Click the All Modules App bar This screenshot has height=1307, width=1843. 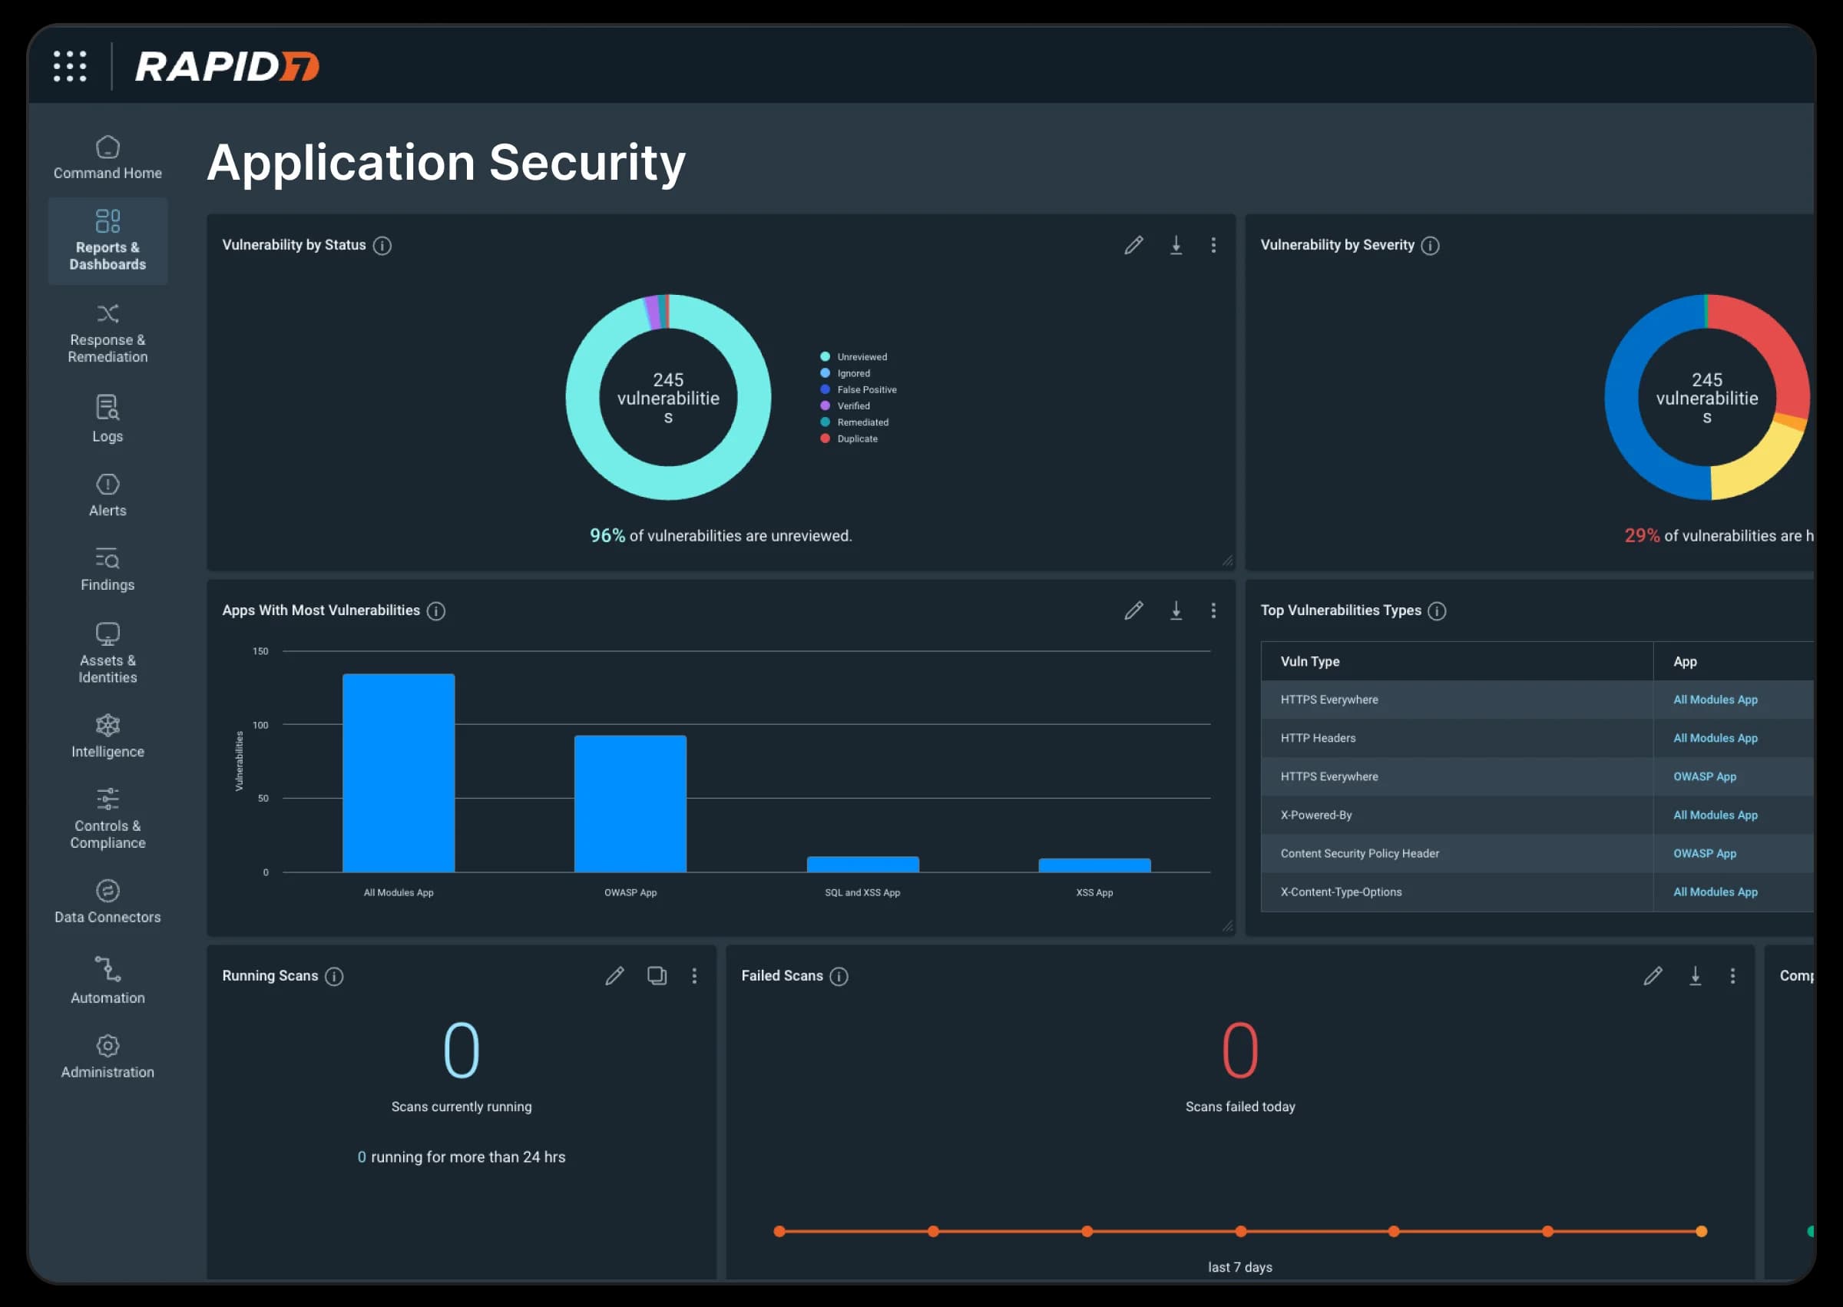click(x=399, y=773)
